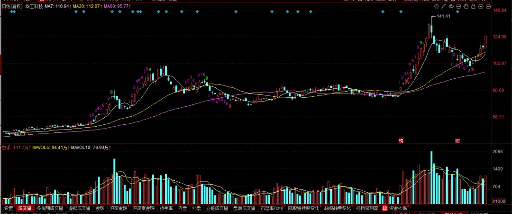Screen dimensions: 512x214
Task: Click the 总手 111.7万 volume label
Action: coord(16,148)
